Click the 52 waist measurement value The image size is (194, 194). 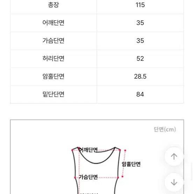[x=140, y=58]
